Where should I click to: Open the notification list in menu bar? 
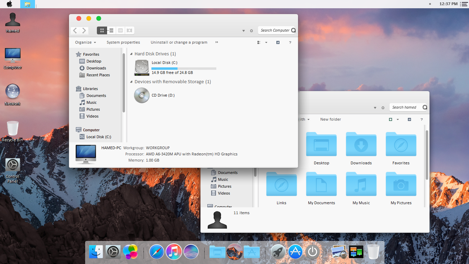pyautogui.click(x=464, y=4)
